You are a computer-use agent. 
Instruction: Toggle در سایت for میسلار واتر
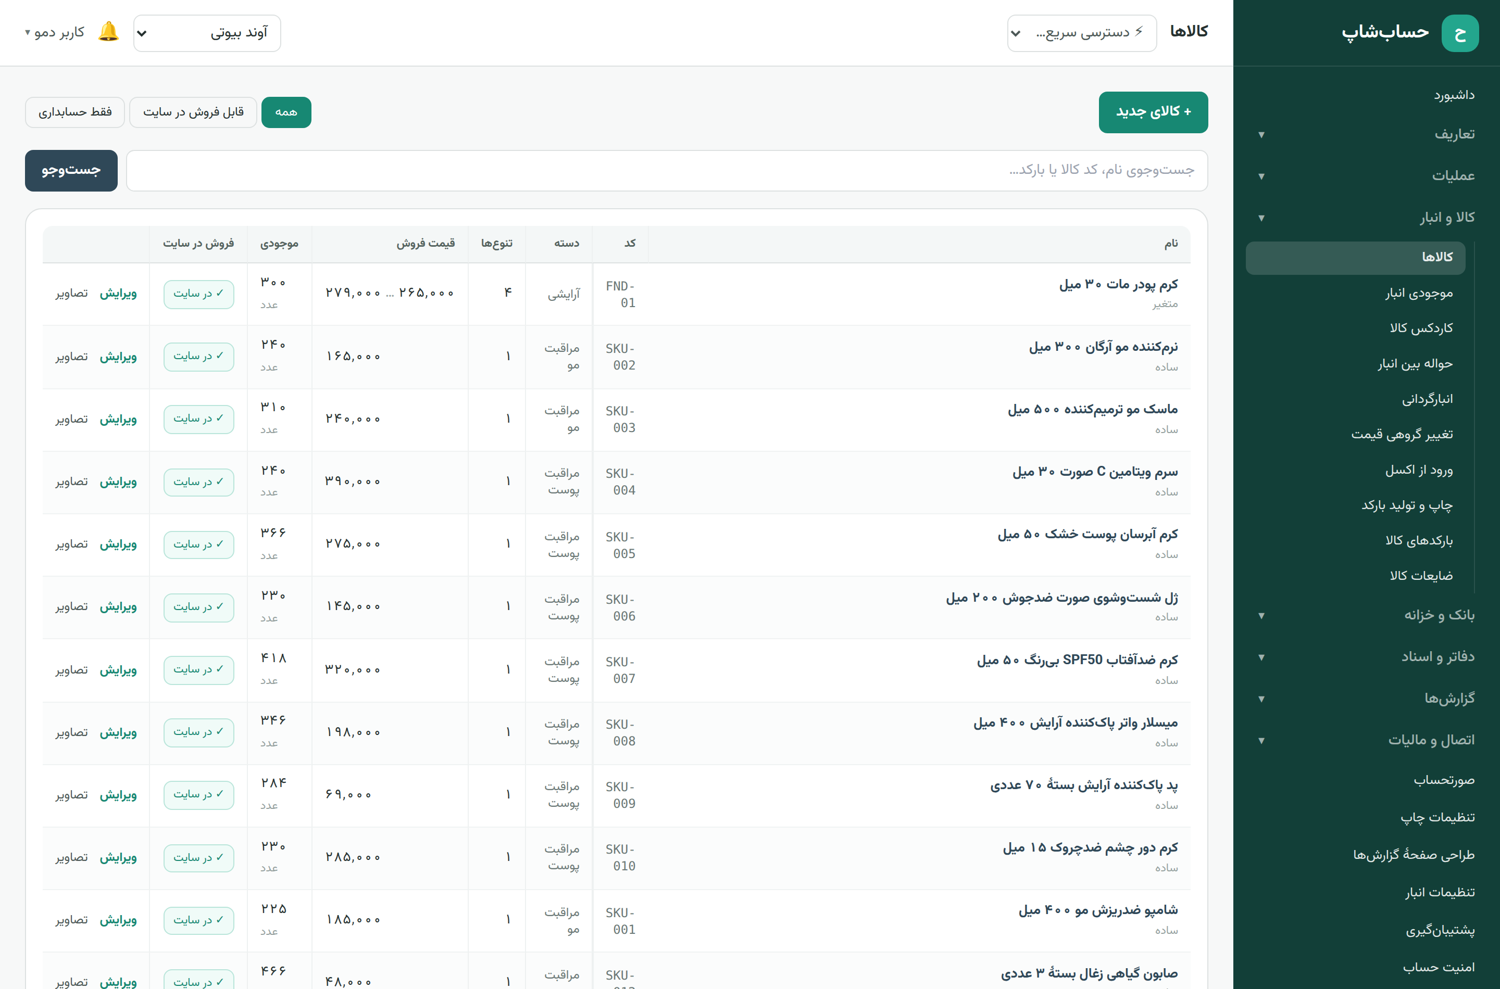click(x=199, y=732)
